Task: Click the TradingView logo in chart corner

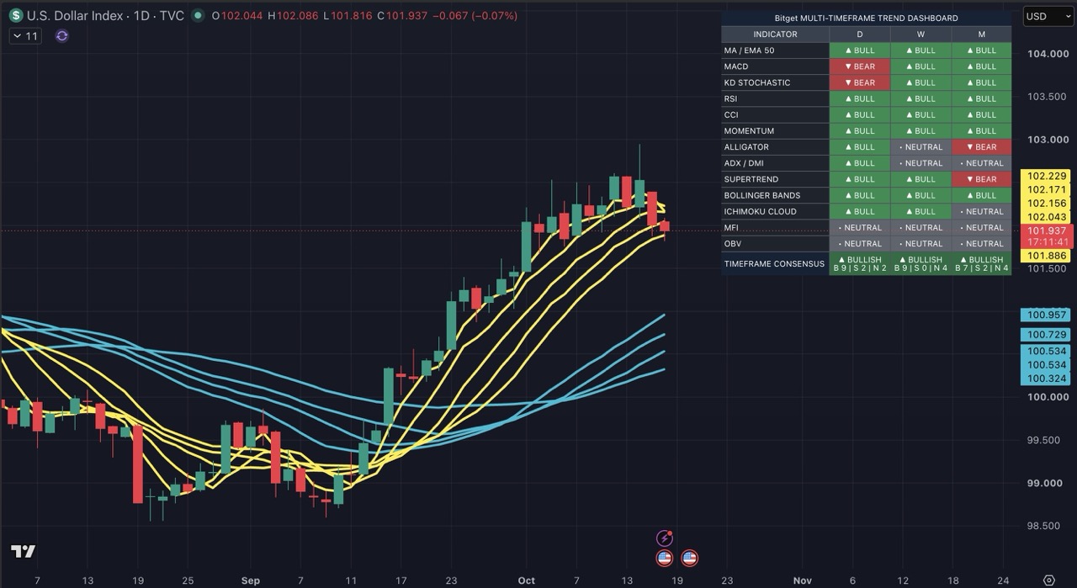Action: (x=23, y=552)
